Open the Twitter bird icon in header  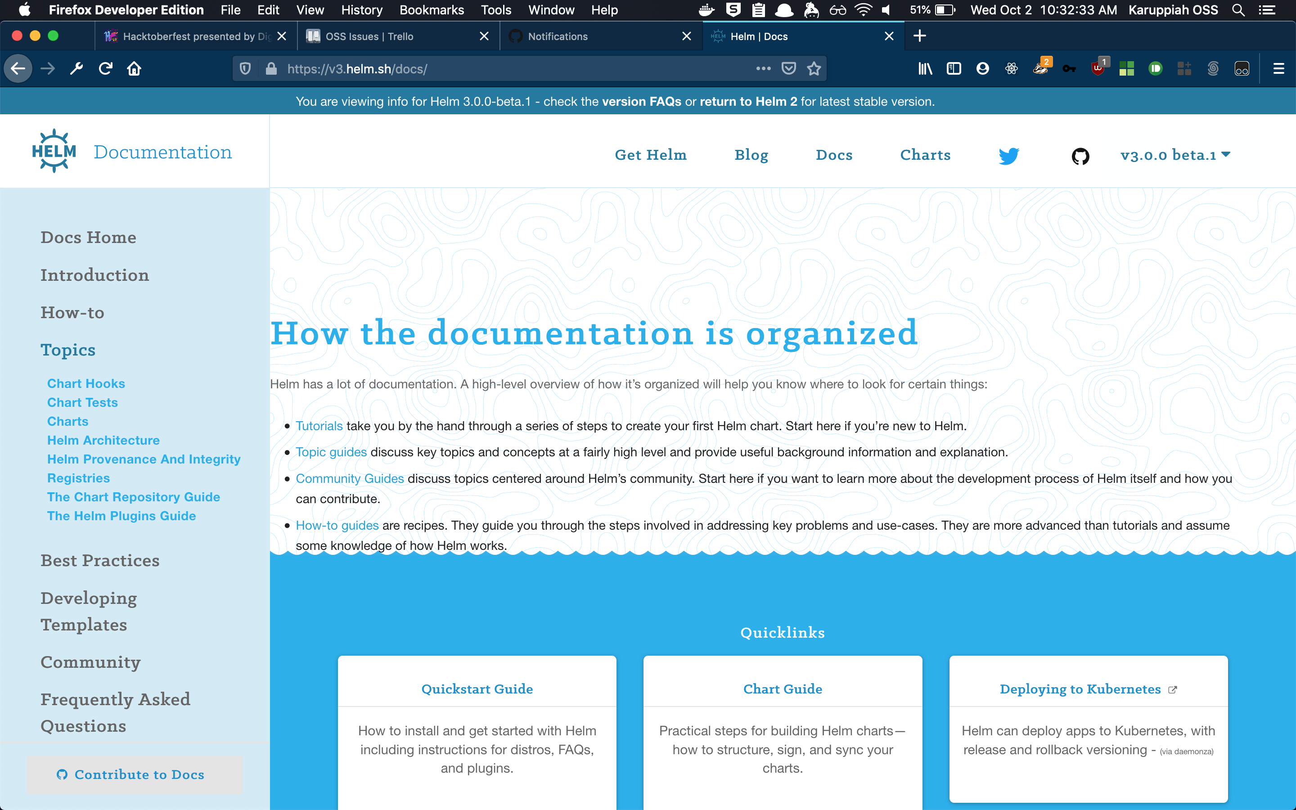(x=1009, y=156)
